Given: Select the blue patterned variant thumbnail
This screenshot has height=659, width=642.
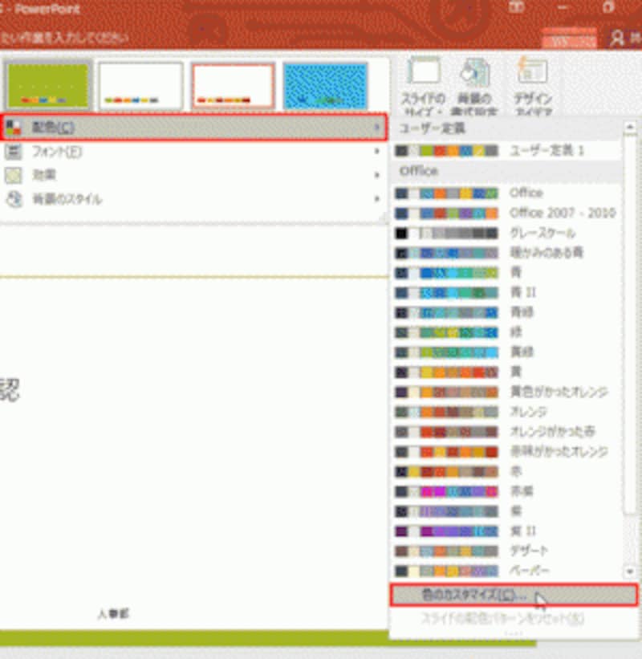Looking at the screenshot, I should pyautogui.click(x=326, y=85).
